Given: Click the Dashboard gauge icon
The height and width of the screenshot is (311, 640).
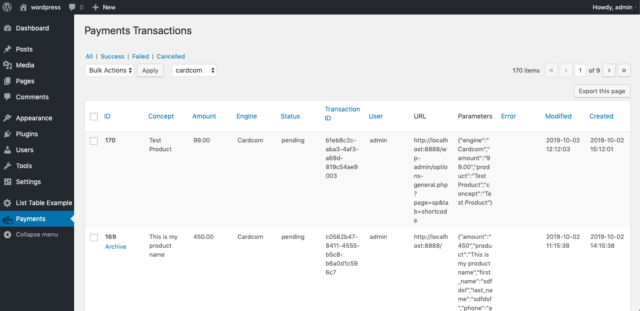Looking at the screenshot, I should tap(8, 28).
